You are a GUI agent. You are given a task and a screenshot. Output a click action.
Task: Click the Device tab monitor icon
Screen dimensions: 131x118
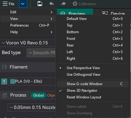(x=105, y=13)
